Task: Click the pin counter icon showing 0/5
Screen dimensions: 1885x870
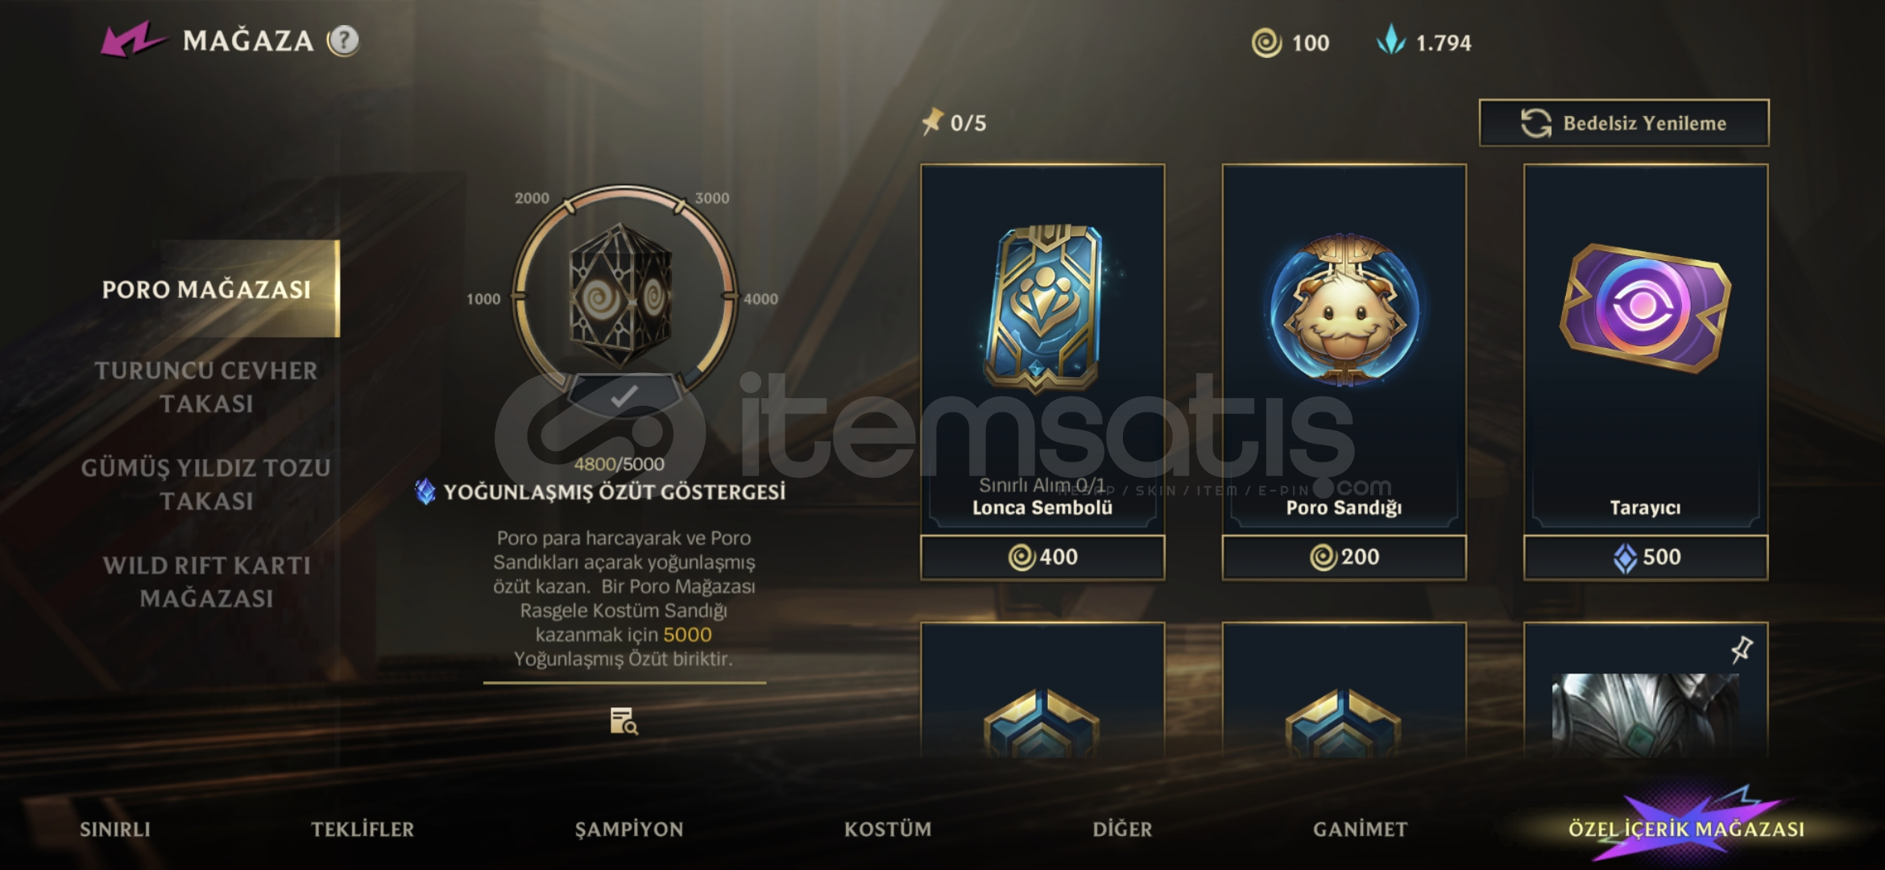Action: click(x=932, y=122)
